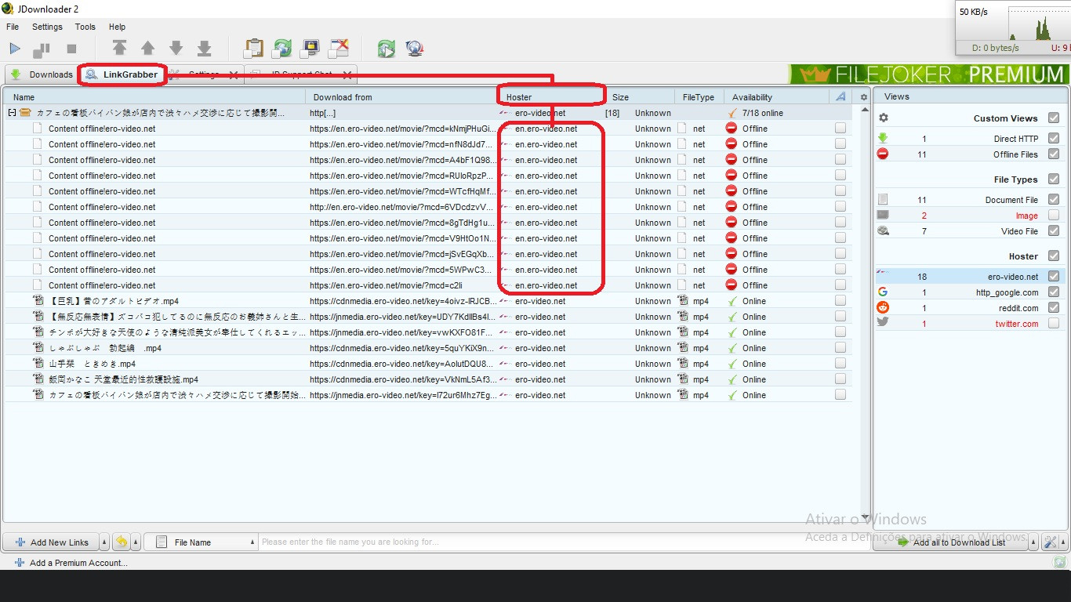Click Add a Premium Account link
This screenshot has height=602, width=1071.
[71, 562]
